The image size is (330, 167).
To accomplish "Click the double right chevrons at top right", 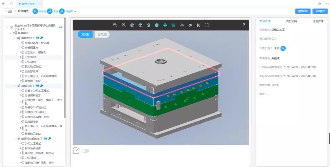I will coord(319,4).
